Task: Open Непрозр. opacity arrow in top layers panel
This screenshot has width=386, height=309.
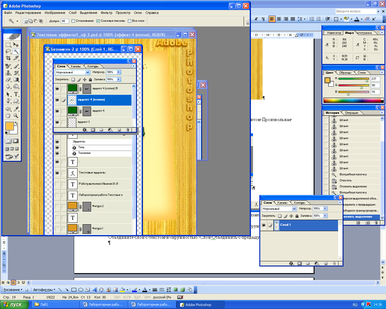Action: pos(119,72)
